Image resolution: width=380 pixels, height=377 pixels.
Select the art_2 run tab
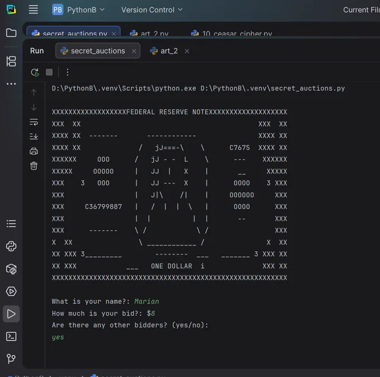pyautogui.click(x=169, y=51)
